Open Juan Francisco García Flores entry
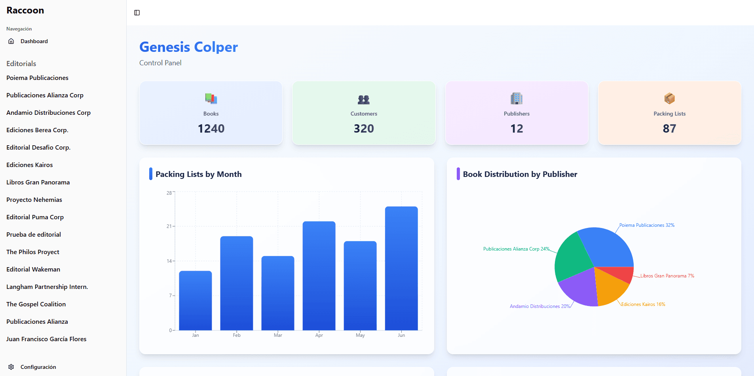754x376 pixels. point(46,339)
